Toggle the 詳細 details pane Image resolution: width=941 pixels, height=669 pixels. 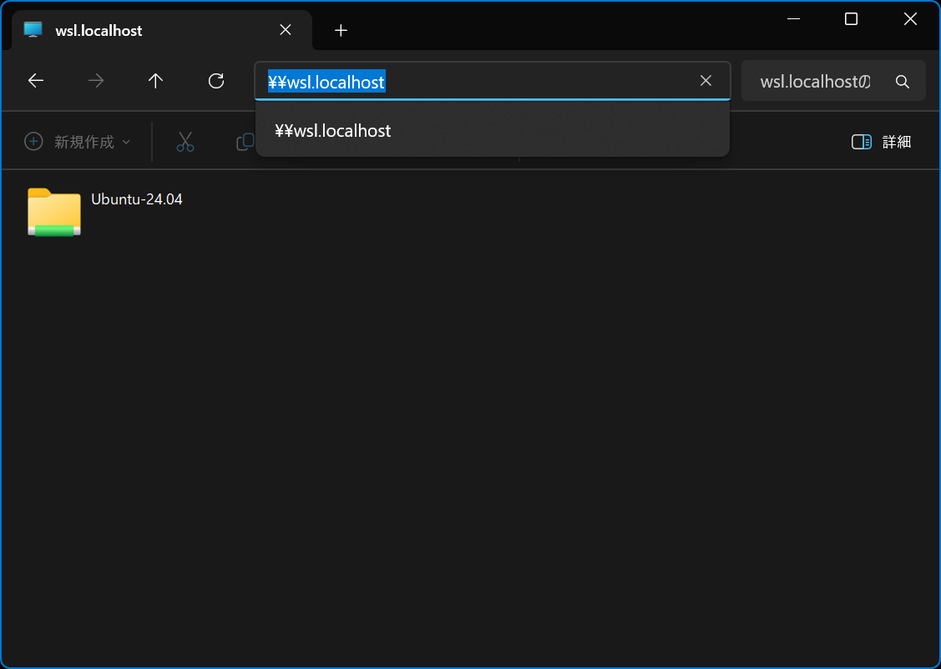pyautogui.click(x=881, y=142)
